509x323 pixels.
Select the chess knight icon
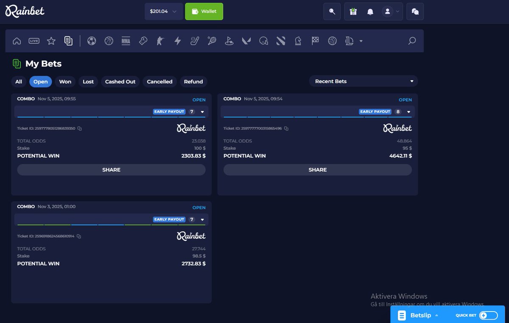(298, 41)
